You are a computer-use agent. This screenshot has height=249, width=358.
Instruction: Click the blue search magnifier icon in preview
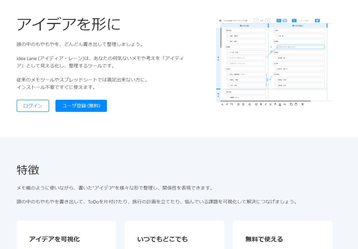(x=294, y=21)
